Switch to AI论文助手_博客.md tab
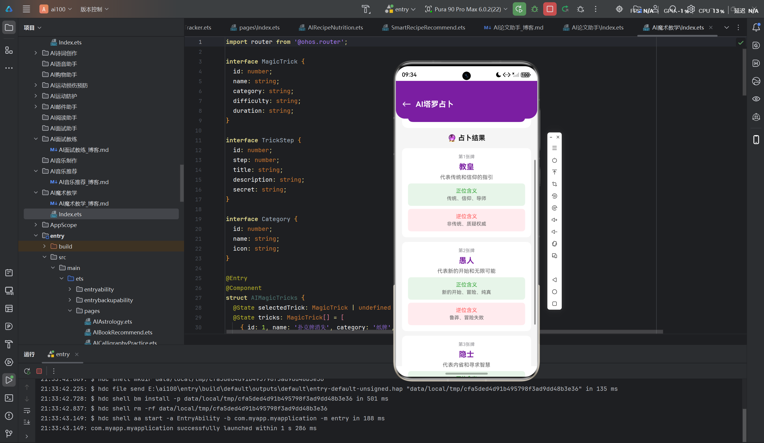 (x=514, y=27)
